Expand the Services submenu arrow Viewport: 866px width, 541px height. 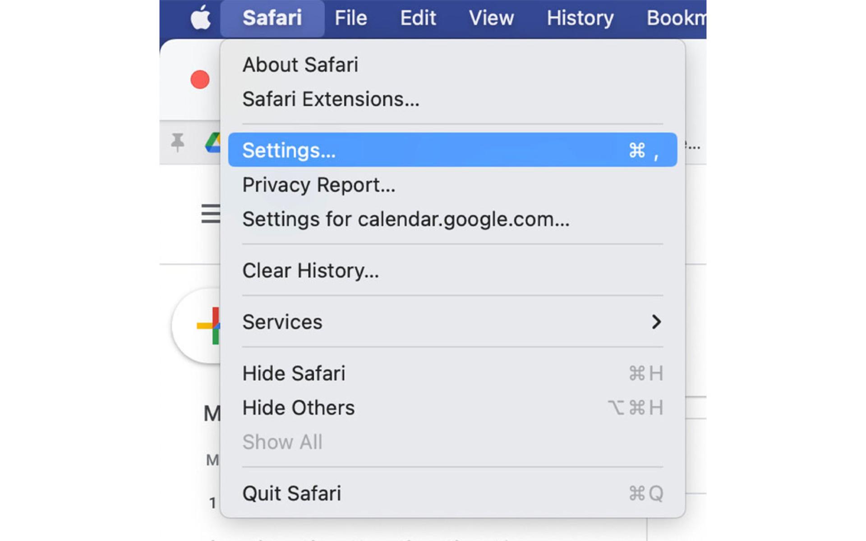[656, 322]
